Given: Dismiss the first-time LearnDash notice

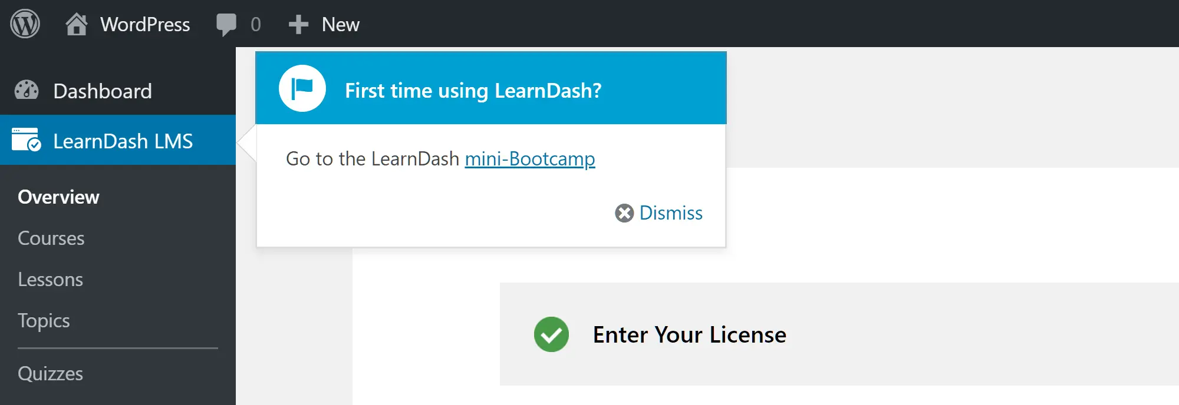Looking at the screenshot, I should tap(671, 213).
